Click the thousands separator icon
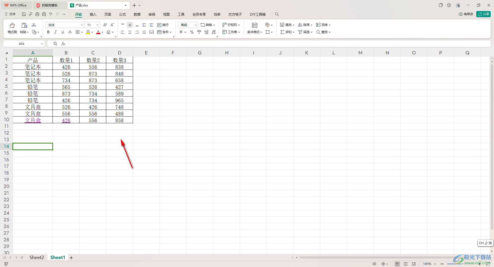This screenshot has height=267, width=494. (199, 32)
